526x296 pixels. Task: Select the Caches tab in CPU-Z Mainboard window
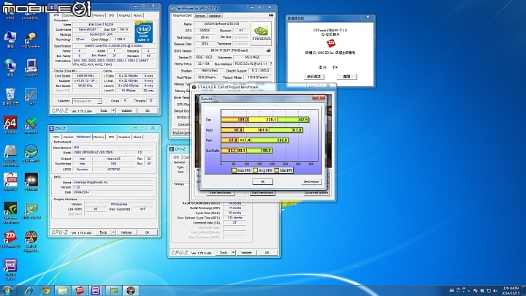(69, 137)
